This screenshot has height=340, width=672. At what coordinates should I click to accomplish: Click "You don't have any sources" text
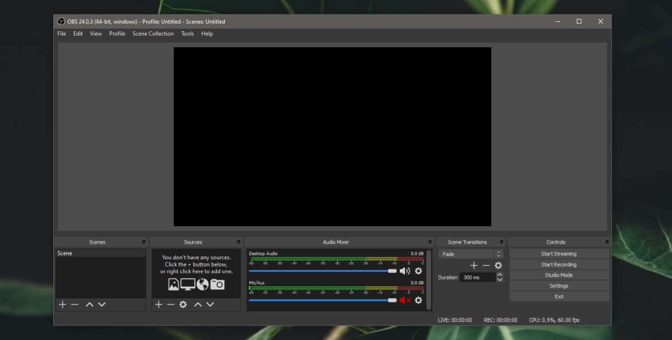[196, 258]
